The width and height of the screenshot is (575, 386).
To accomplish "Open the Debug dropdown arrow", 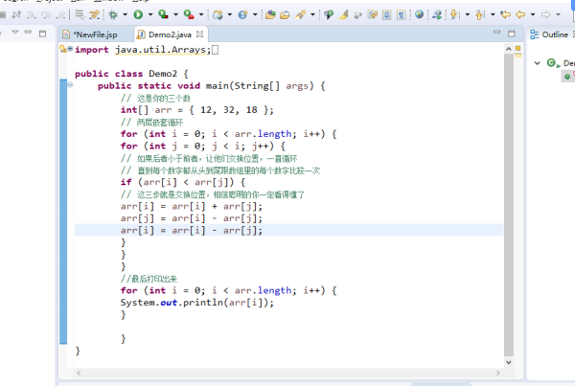I will point(126,15).
